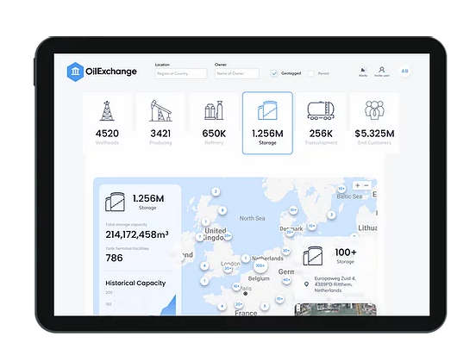476x349 pixels.
Task: Select the 1.256M Storage tab card
Action: [x=267, y=123]
